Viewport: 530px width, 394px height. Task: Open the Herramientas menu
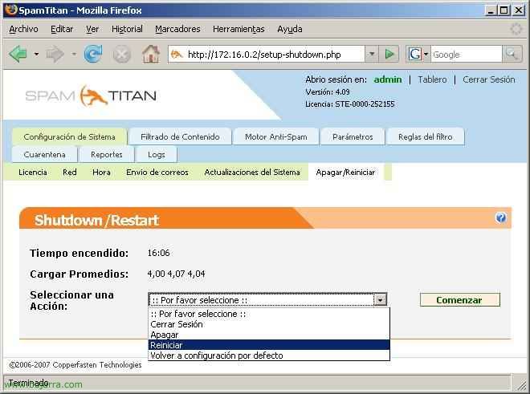tap(238, 29)
